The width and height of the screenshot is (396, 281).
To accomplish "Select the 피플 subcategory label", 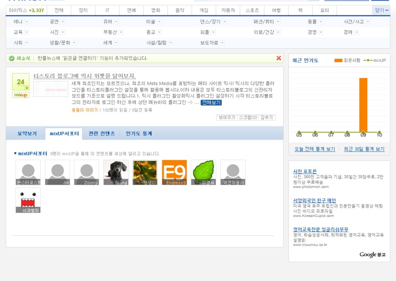I will point(205,32).
